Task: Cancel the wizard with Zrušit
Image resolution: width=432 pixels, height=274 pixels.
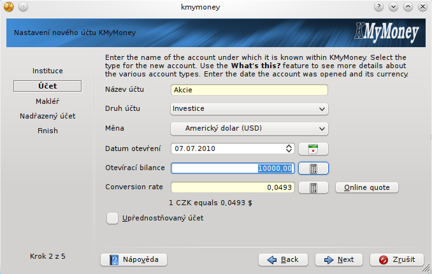Action: (x=397, y=260)
